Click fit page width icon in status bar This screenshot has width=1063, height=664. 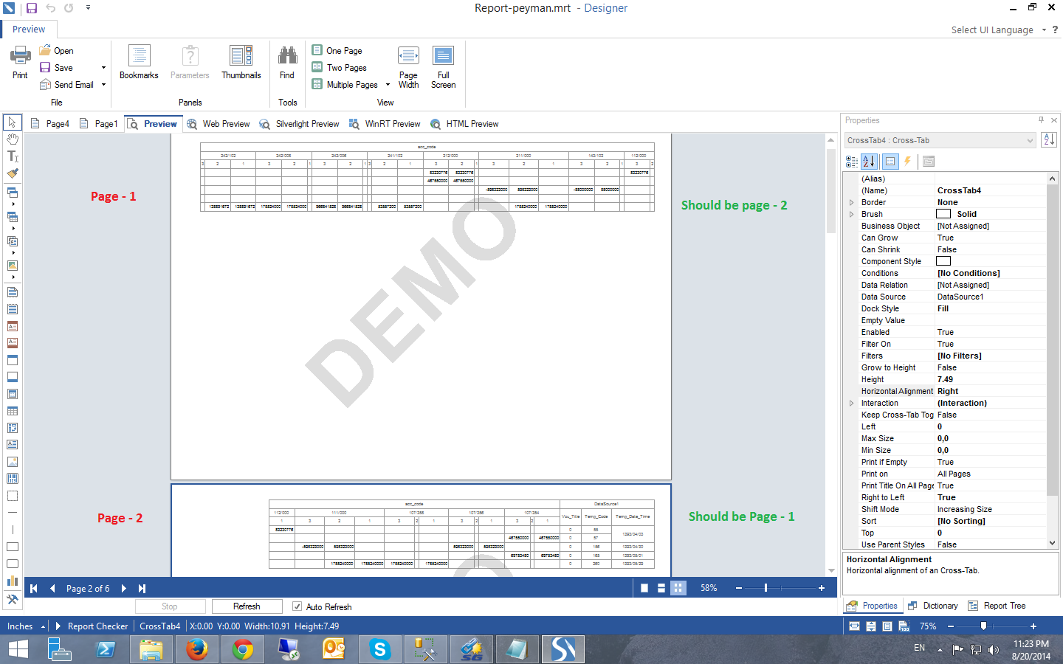point(854,626)
